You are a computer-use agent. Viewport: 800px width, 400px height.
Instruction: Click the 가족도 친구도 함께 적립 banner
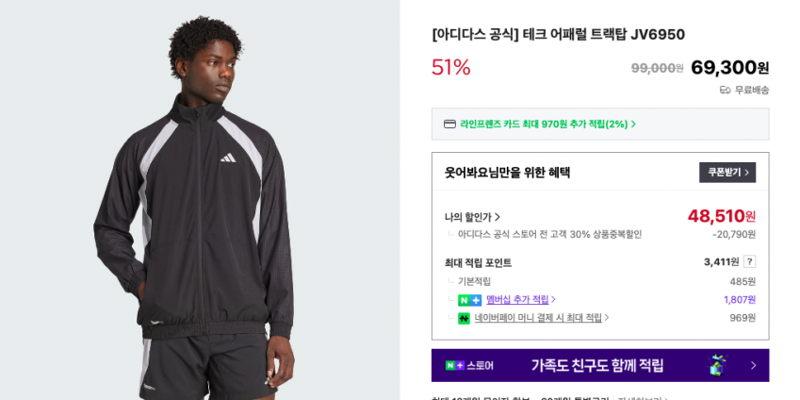[600, 365]
